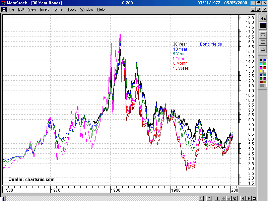Click horizontal scrollbar right arrow

click(202, 198)
